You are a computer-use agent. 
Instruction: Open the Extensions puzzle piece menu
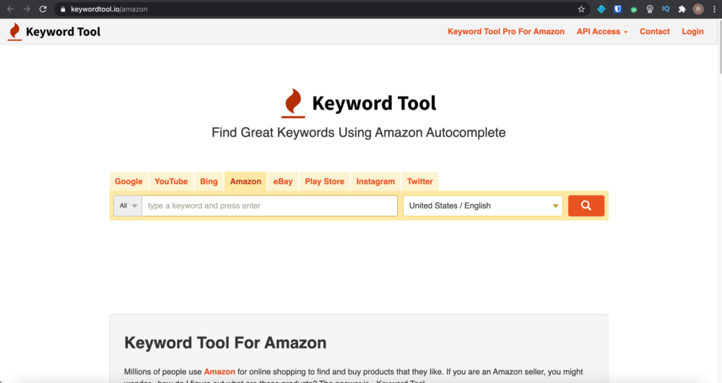[682, 9]
